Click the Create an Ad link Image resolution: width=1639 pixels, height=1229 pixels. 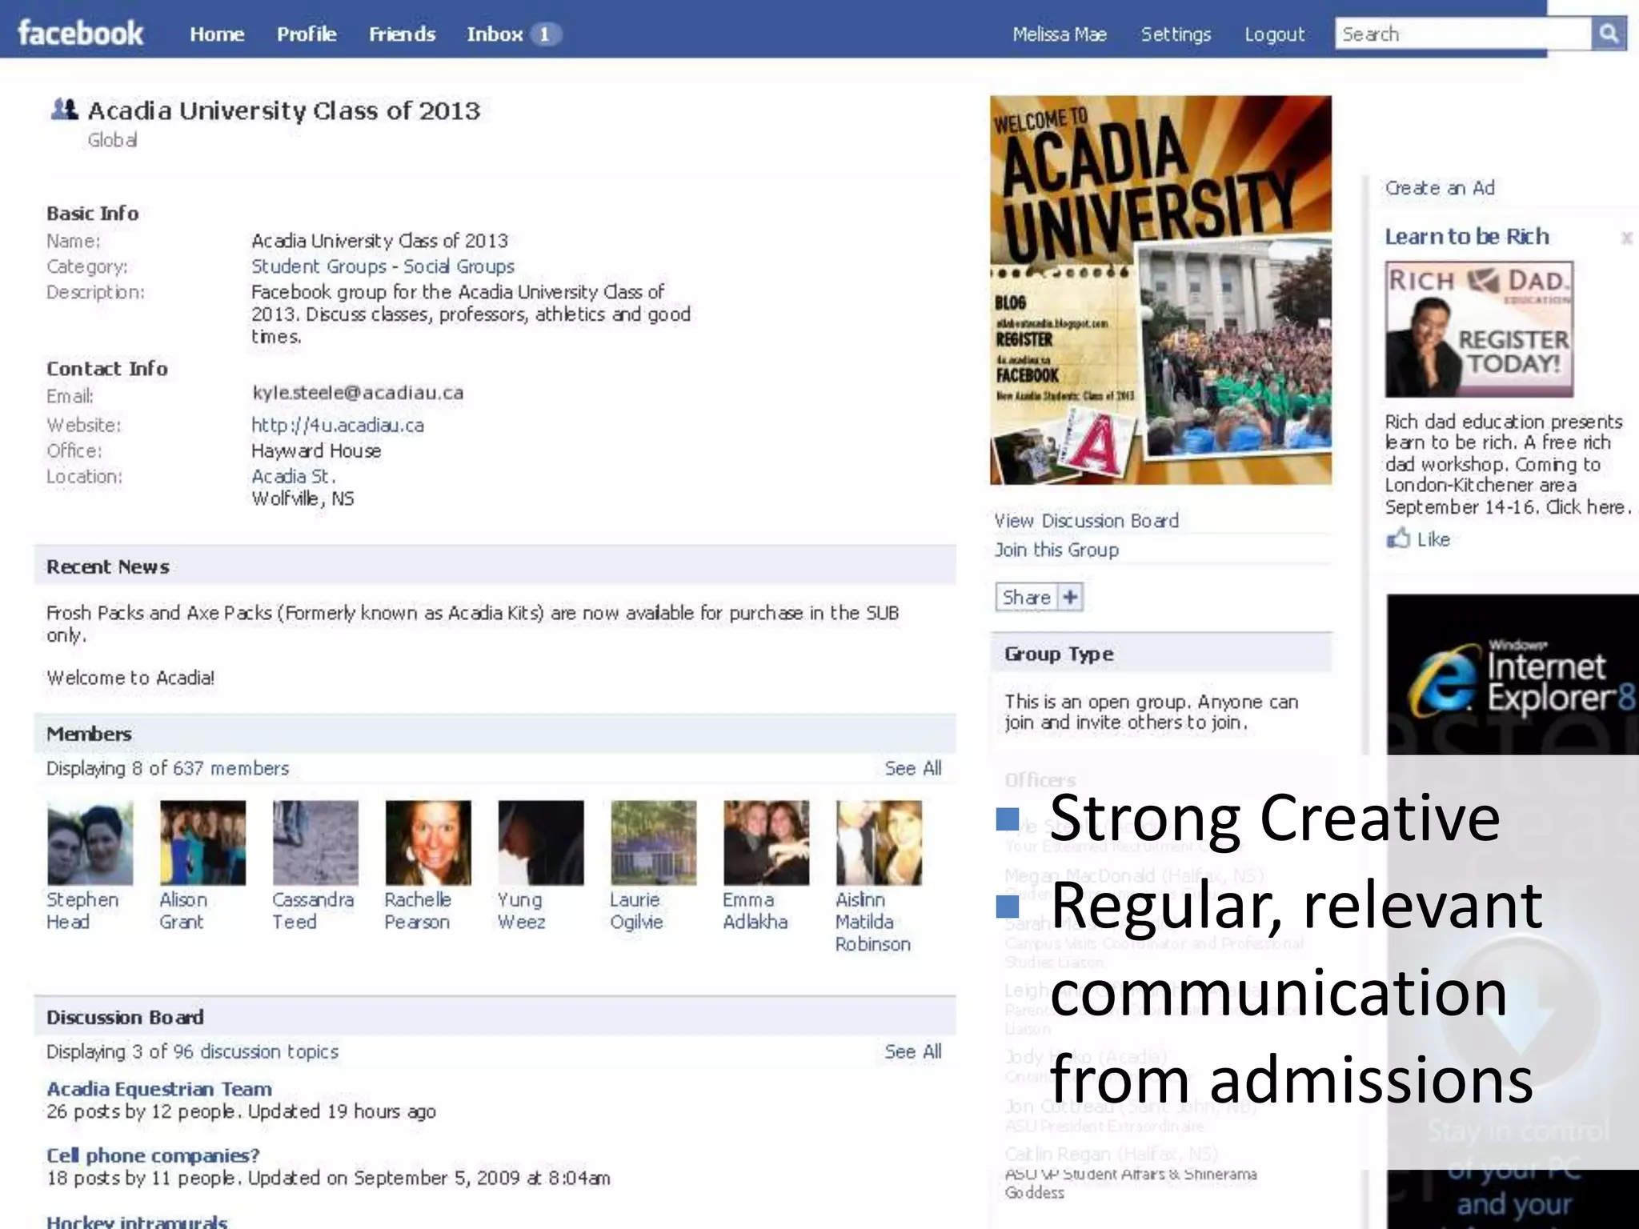point(1440,188)
